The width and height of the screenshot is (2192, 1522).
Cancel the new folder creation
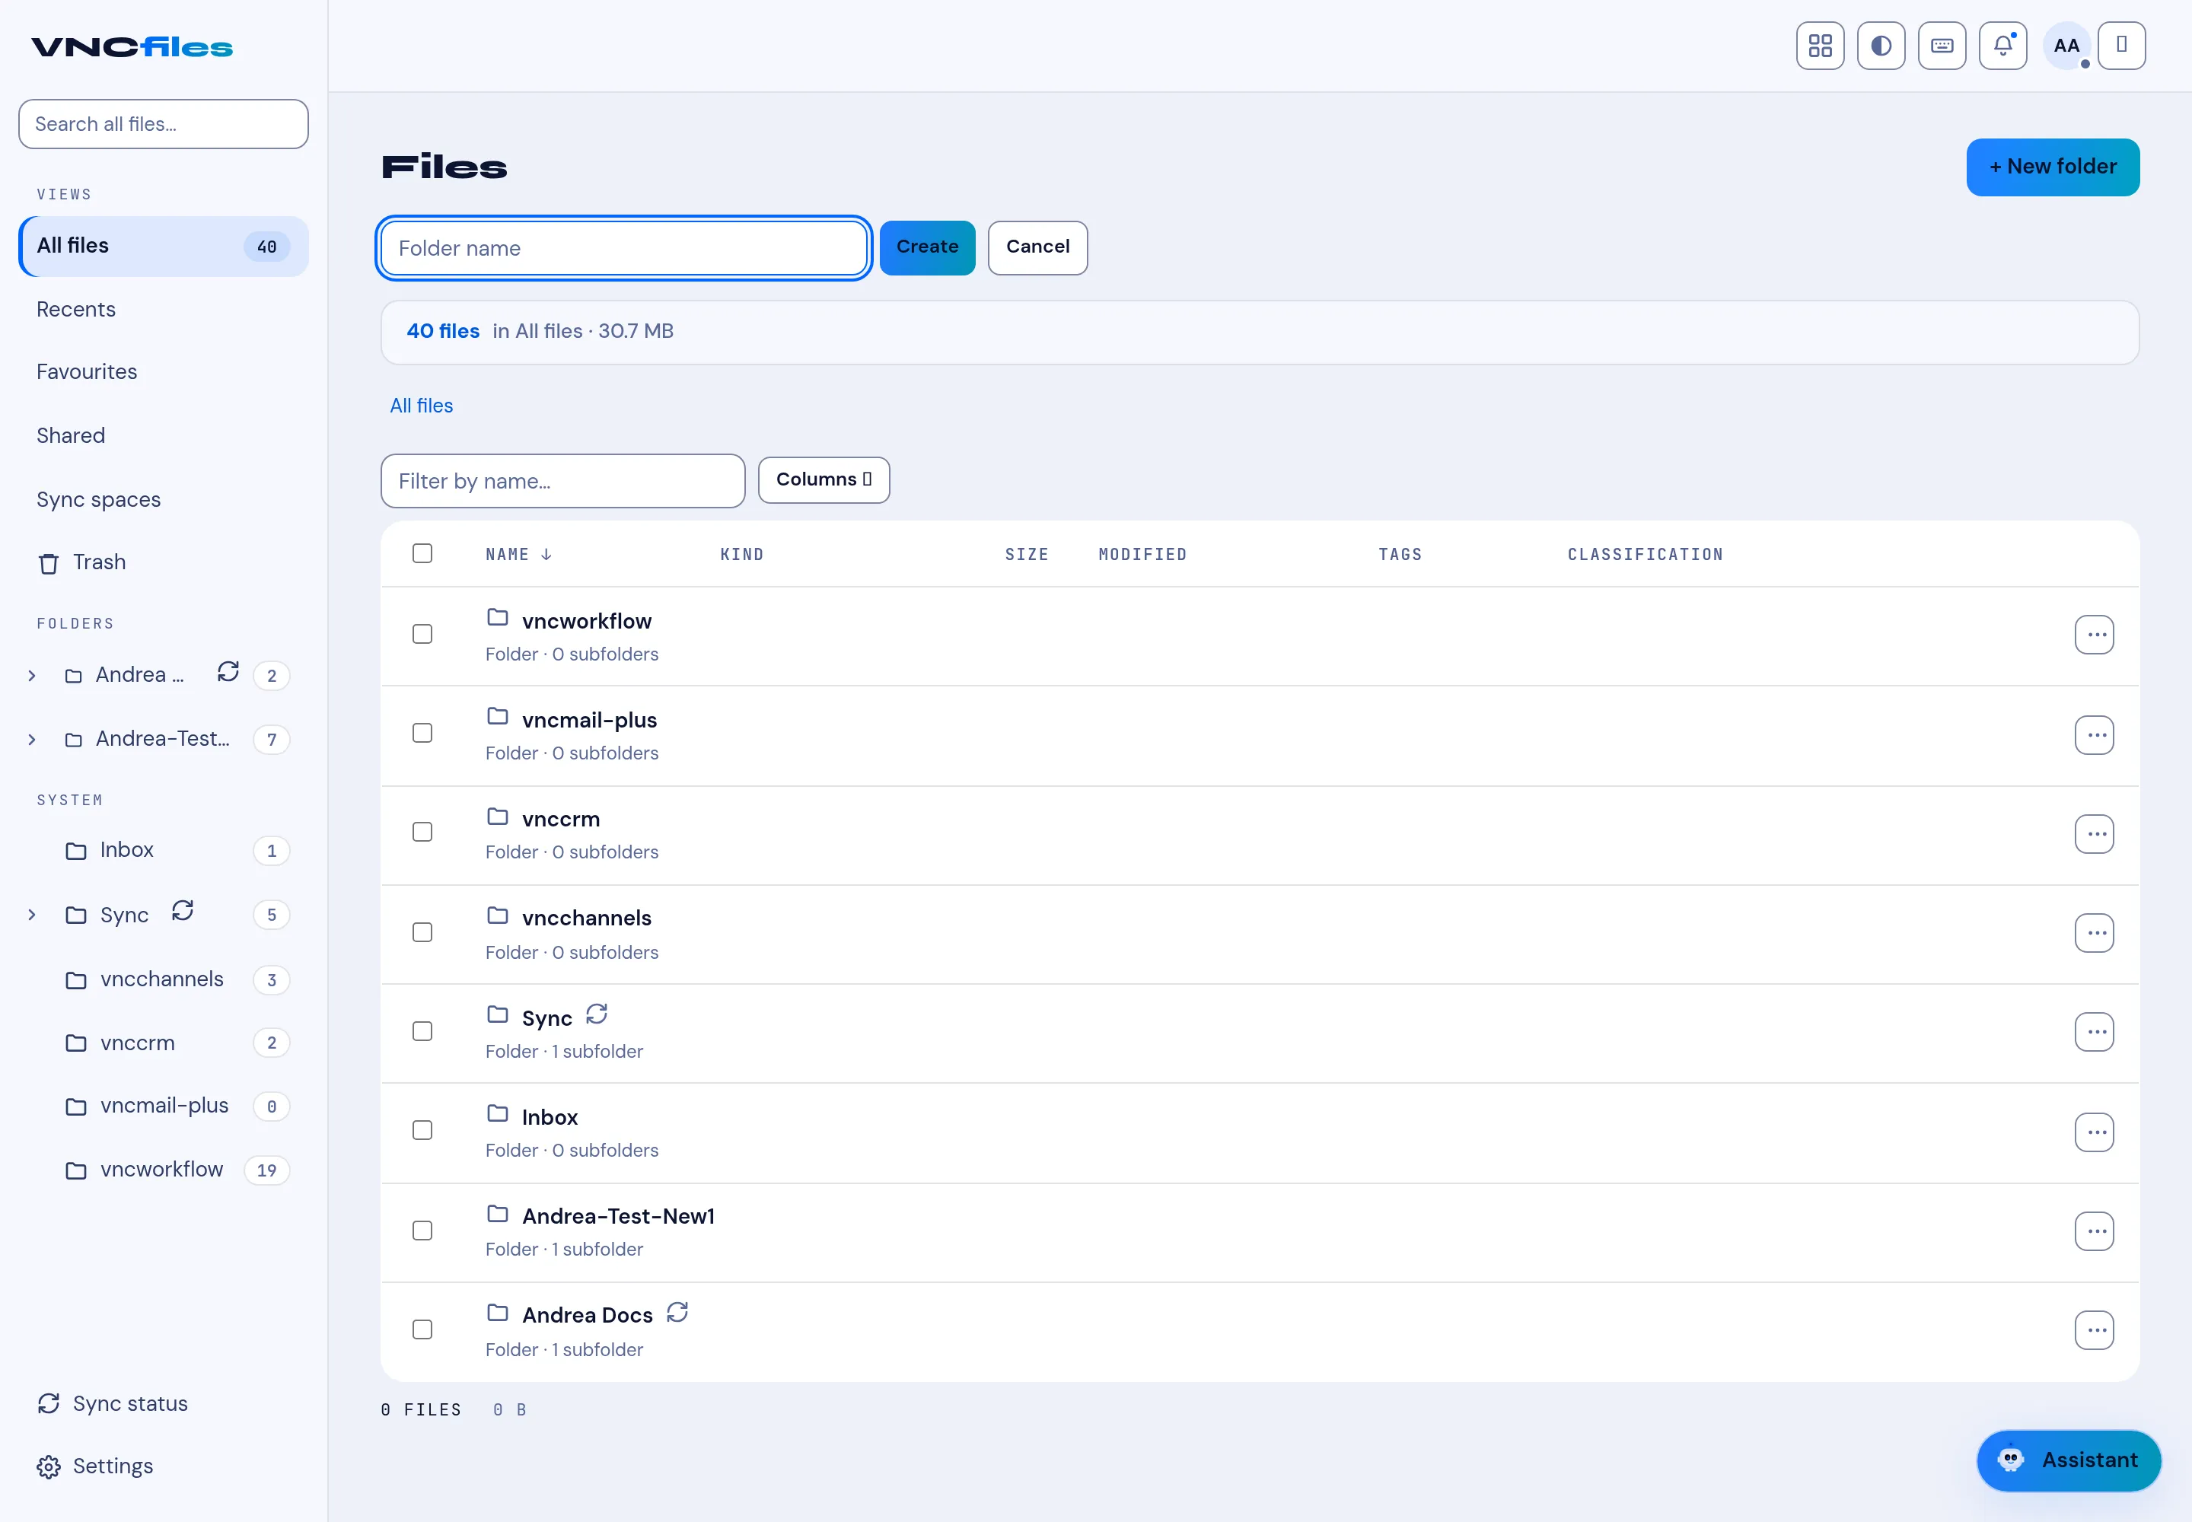click(x=1038, y=248)
